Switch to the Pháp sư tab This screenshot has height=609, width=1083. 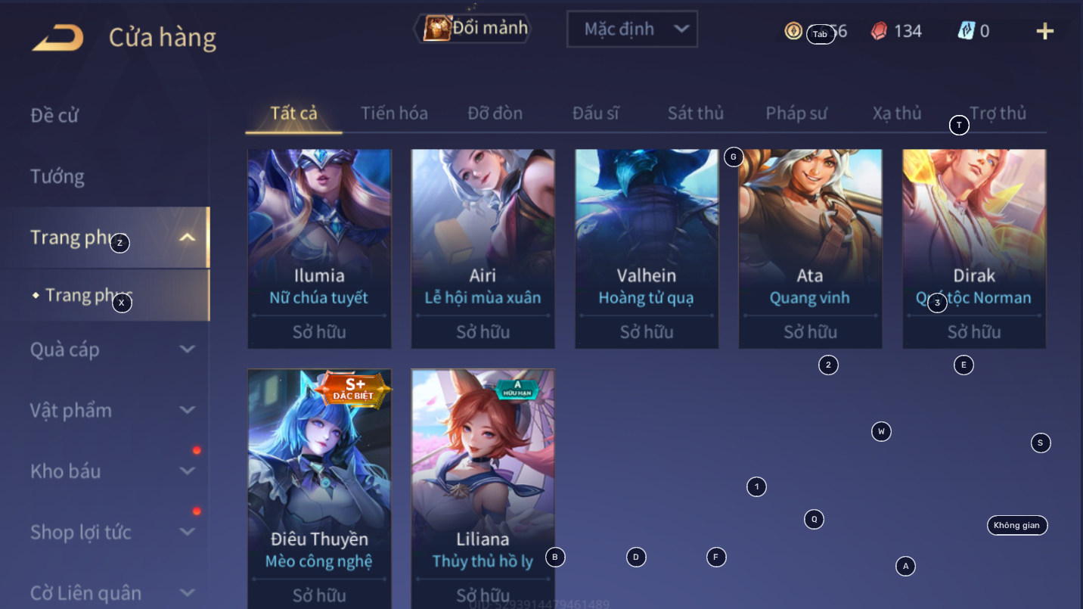coord(796,113)
